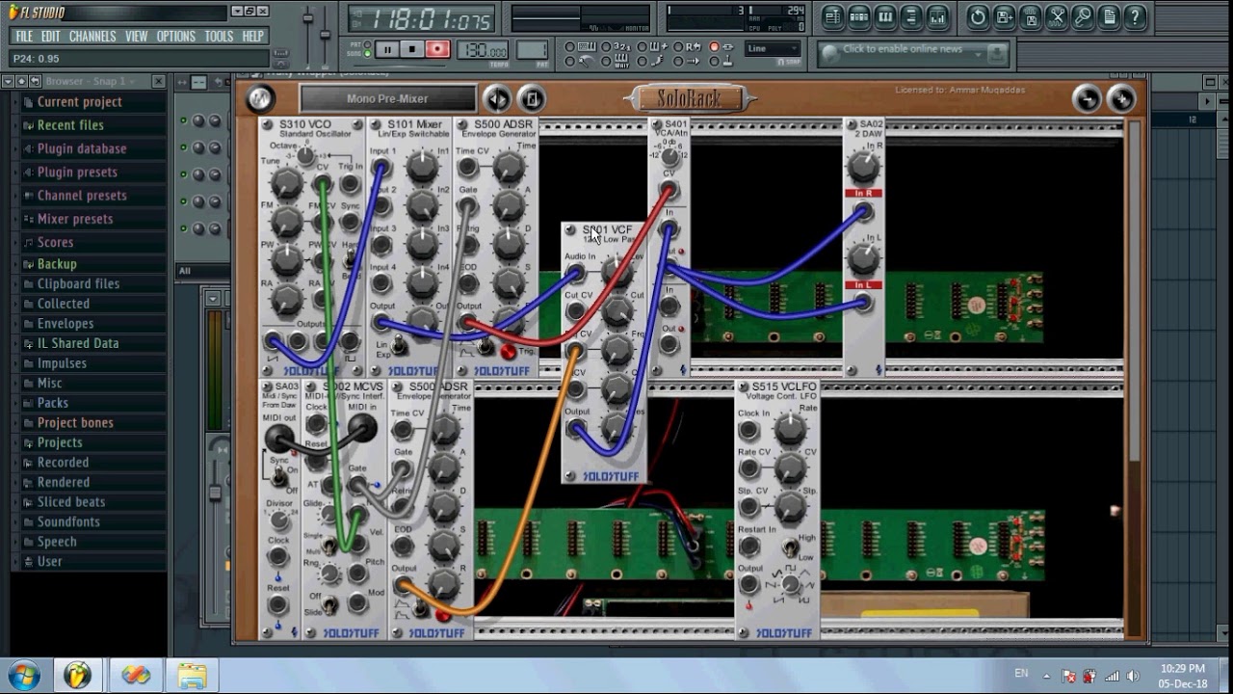Open the VIEW menu
The height and width of the screenshot is (694, 1233).
[136, 36]
